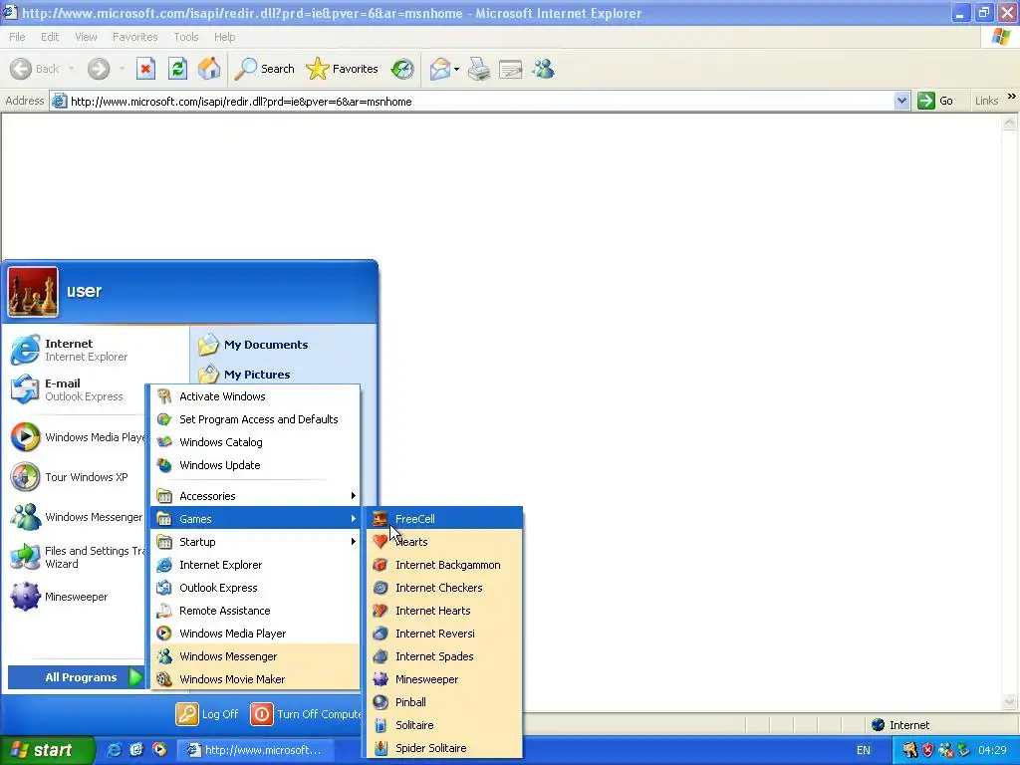Open the View menu

point(86,37)
